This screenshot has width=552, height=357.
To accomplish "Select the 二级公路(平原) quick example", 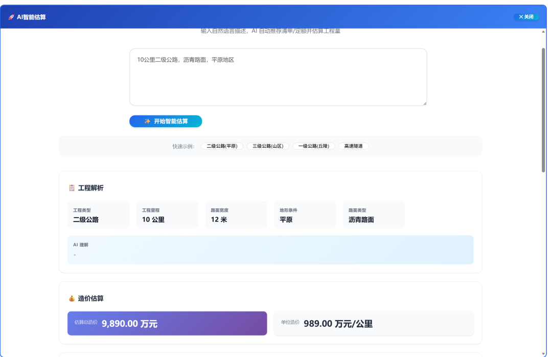I will pyautogui.click(x=222, y=146).
